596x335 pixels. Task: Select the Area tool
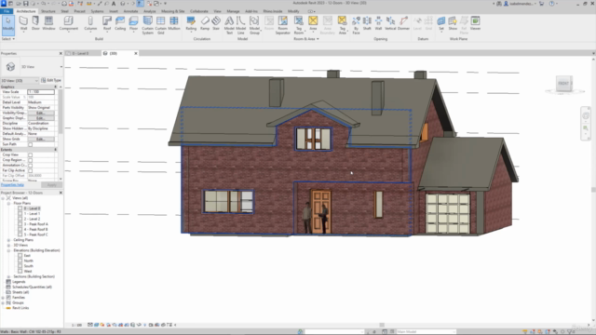[313, 23]
